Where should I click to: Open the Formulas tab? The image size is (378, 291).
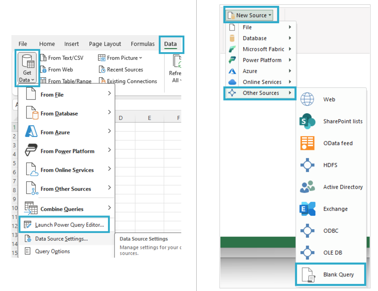[x=143, y=44]
